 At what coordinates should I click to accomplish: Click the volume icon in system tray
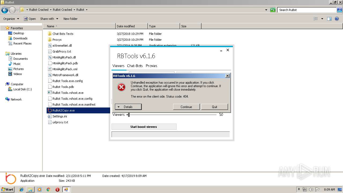tap(311, 190)
